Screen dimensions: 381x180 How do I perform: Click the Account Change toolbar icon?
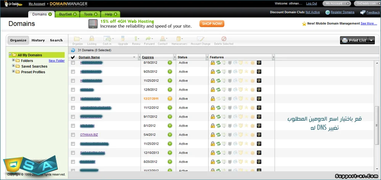pos(200,39)
